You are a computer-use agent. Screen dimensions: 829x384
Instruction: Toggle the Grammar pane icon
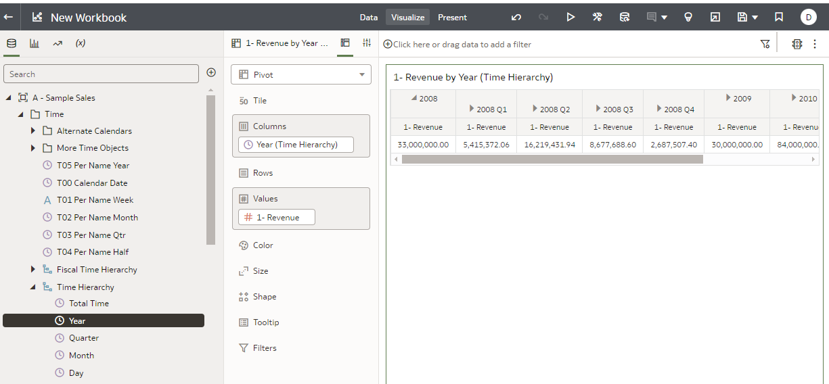[345, 43]
